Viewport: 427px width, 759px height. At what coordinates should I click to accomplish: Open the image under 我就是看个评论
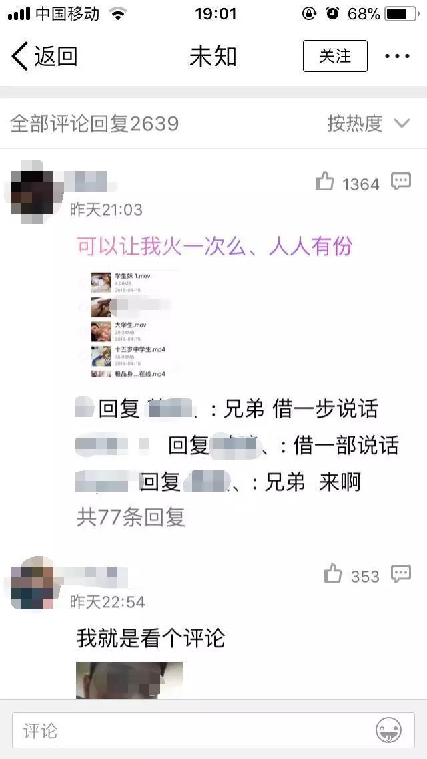tap(129, 680)
